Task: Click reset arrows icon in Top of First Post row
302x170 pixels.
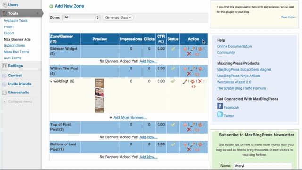Action: tap(200, 125)
